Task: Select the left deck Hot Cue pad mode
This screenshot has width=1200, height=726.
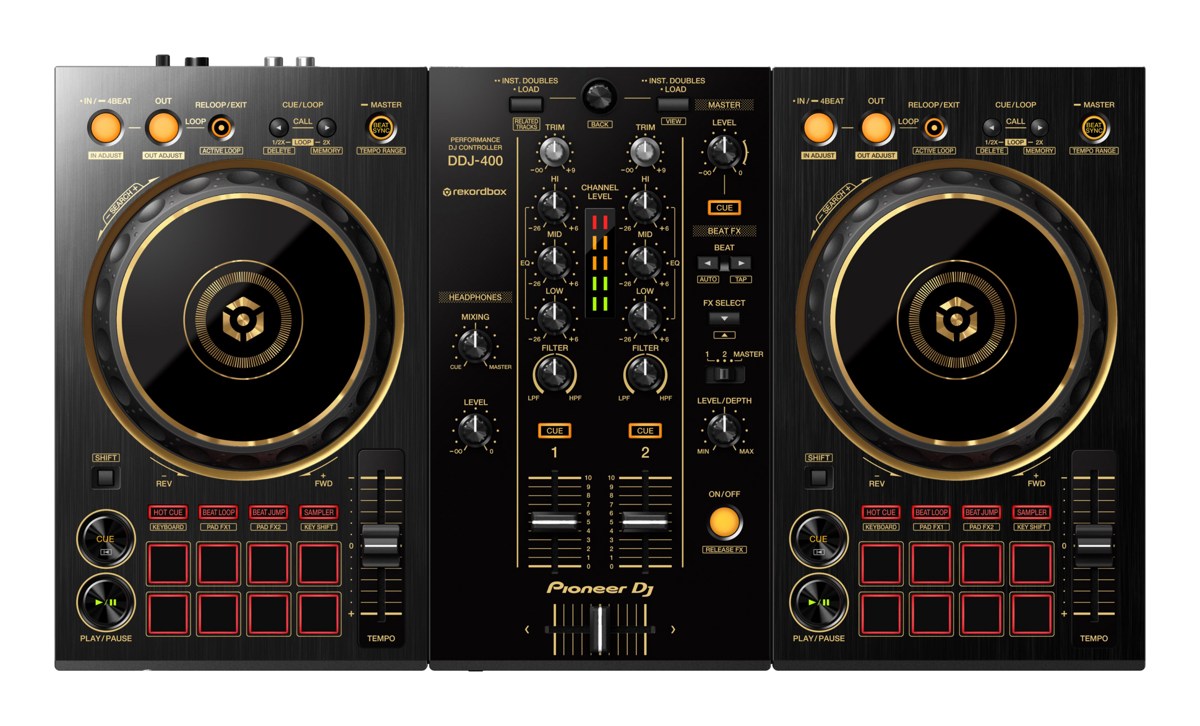Action: (x=167, y=512)
